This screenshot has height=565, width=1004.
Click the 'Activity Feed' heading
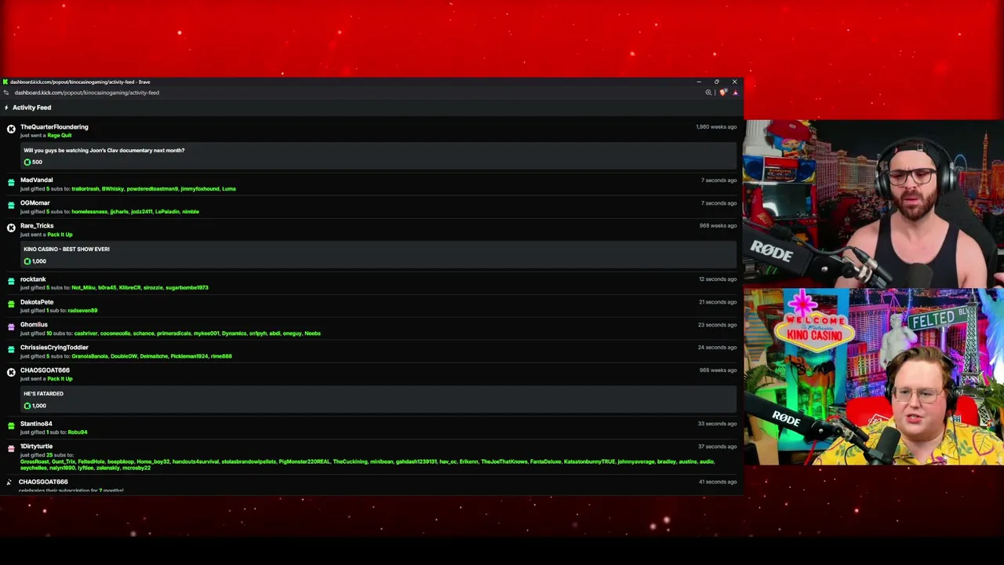(31, 108)
